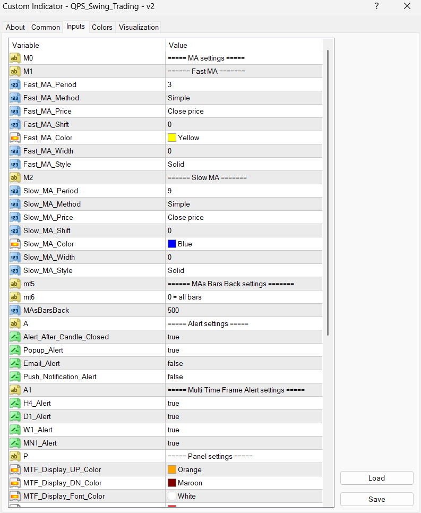421x513 pixels.
Task: Click the MTF_Display_UP_Color row icon
Action: (x=15, y=469)
